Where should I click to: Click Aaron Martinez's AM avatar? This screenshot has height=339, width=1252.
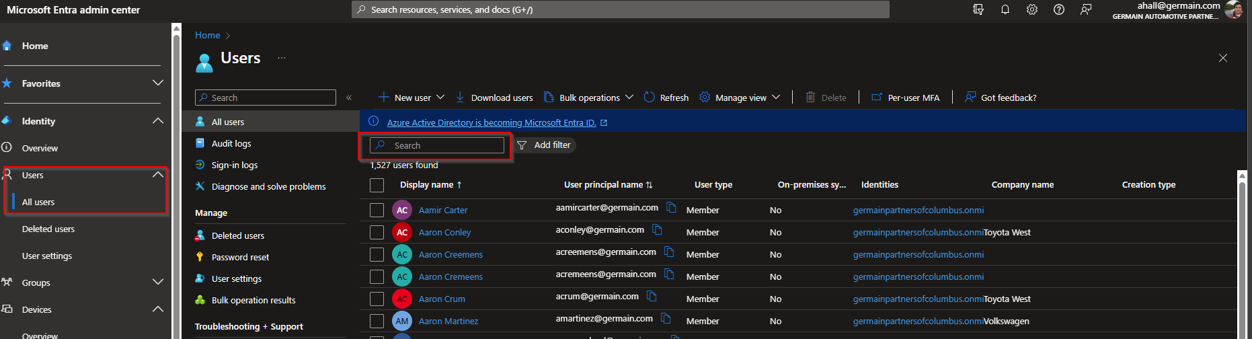tap(402, 321)
